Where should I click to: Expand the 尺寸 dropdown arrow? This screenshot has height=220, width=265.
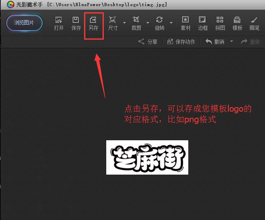coord(125,23)
